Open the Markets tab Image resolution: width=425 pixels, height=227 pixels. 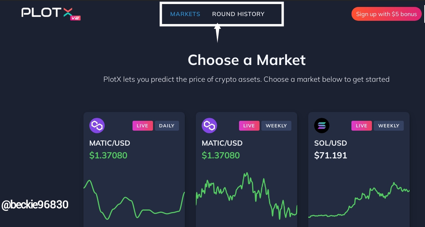185,14
